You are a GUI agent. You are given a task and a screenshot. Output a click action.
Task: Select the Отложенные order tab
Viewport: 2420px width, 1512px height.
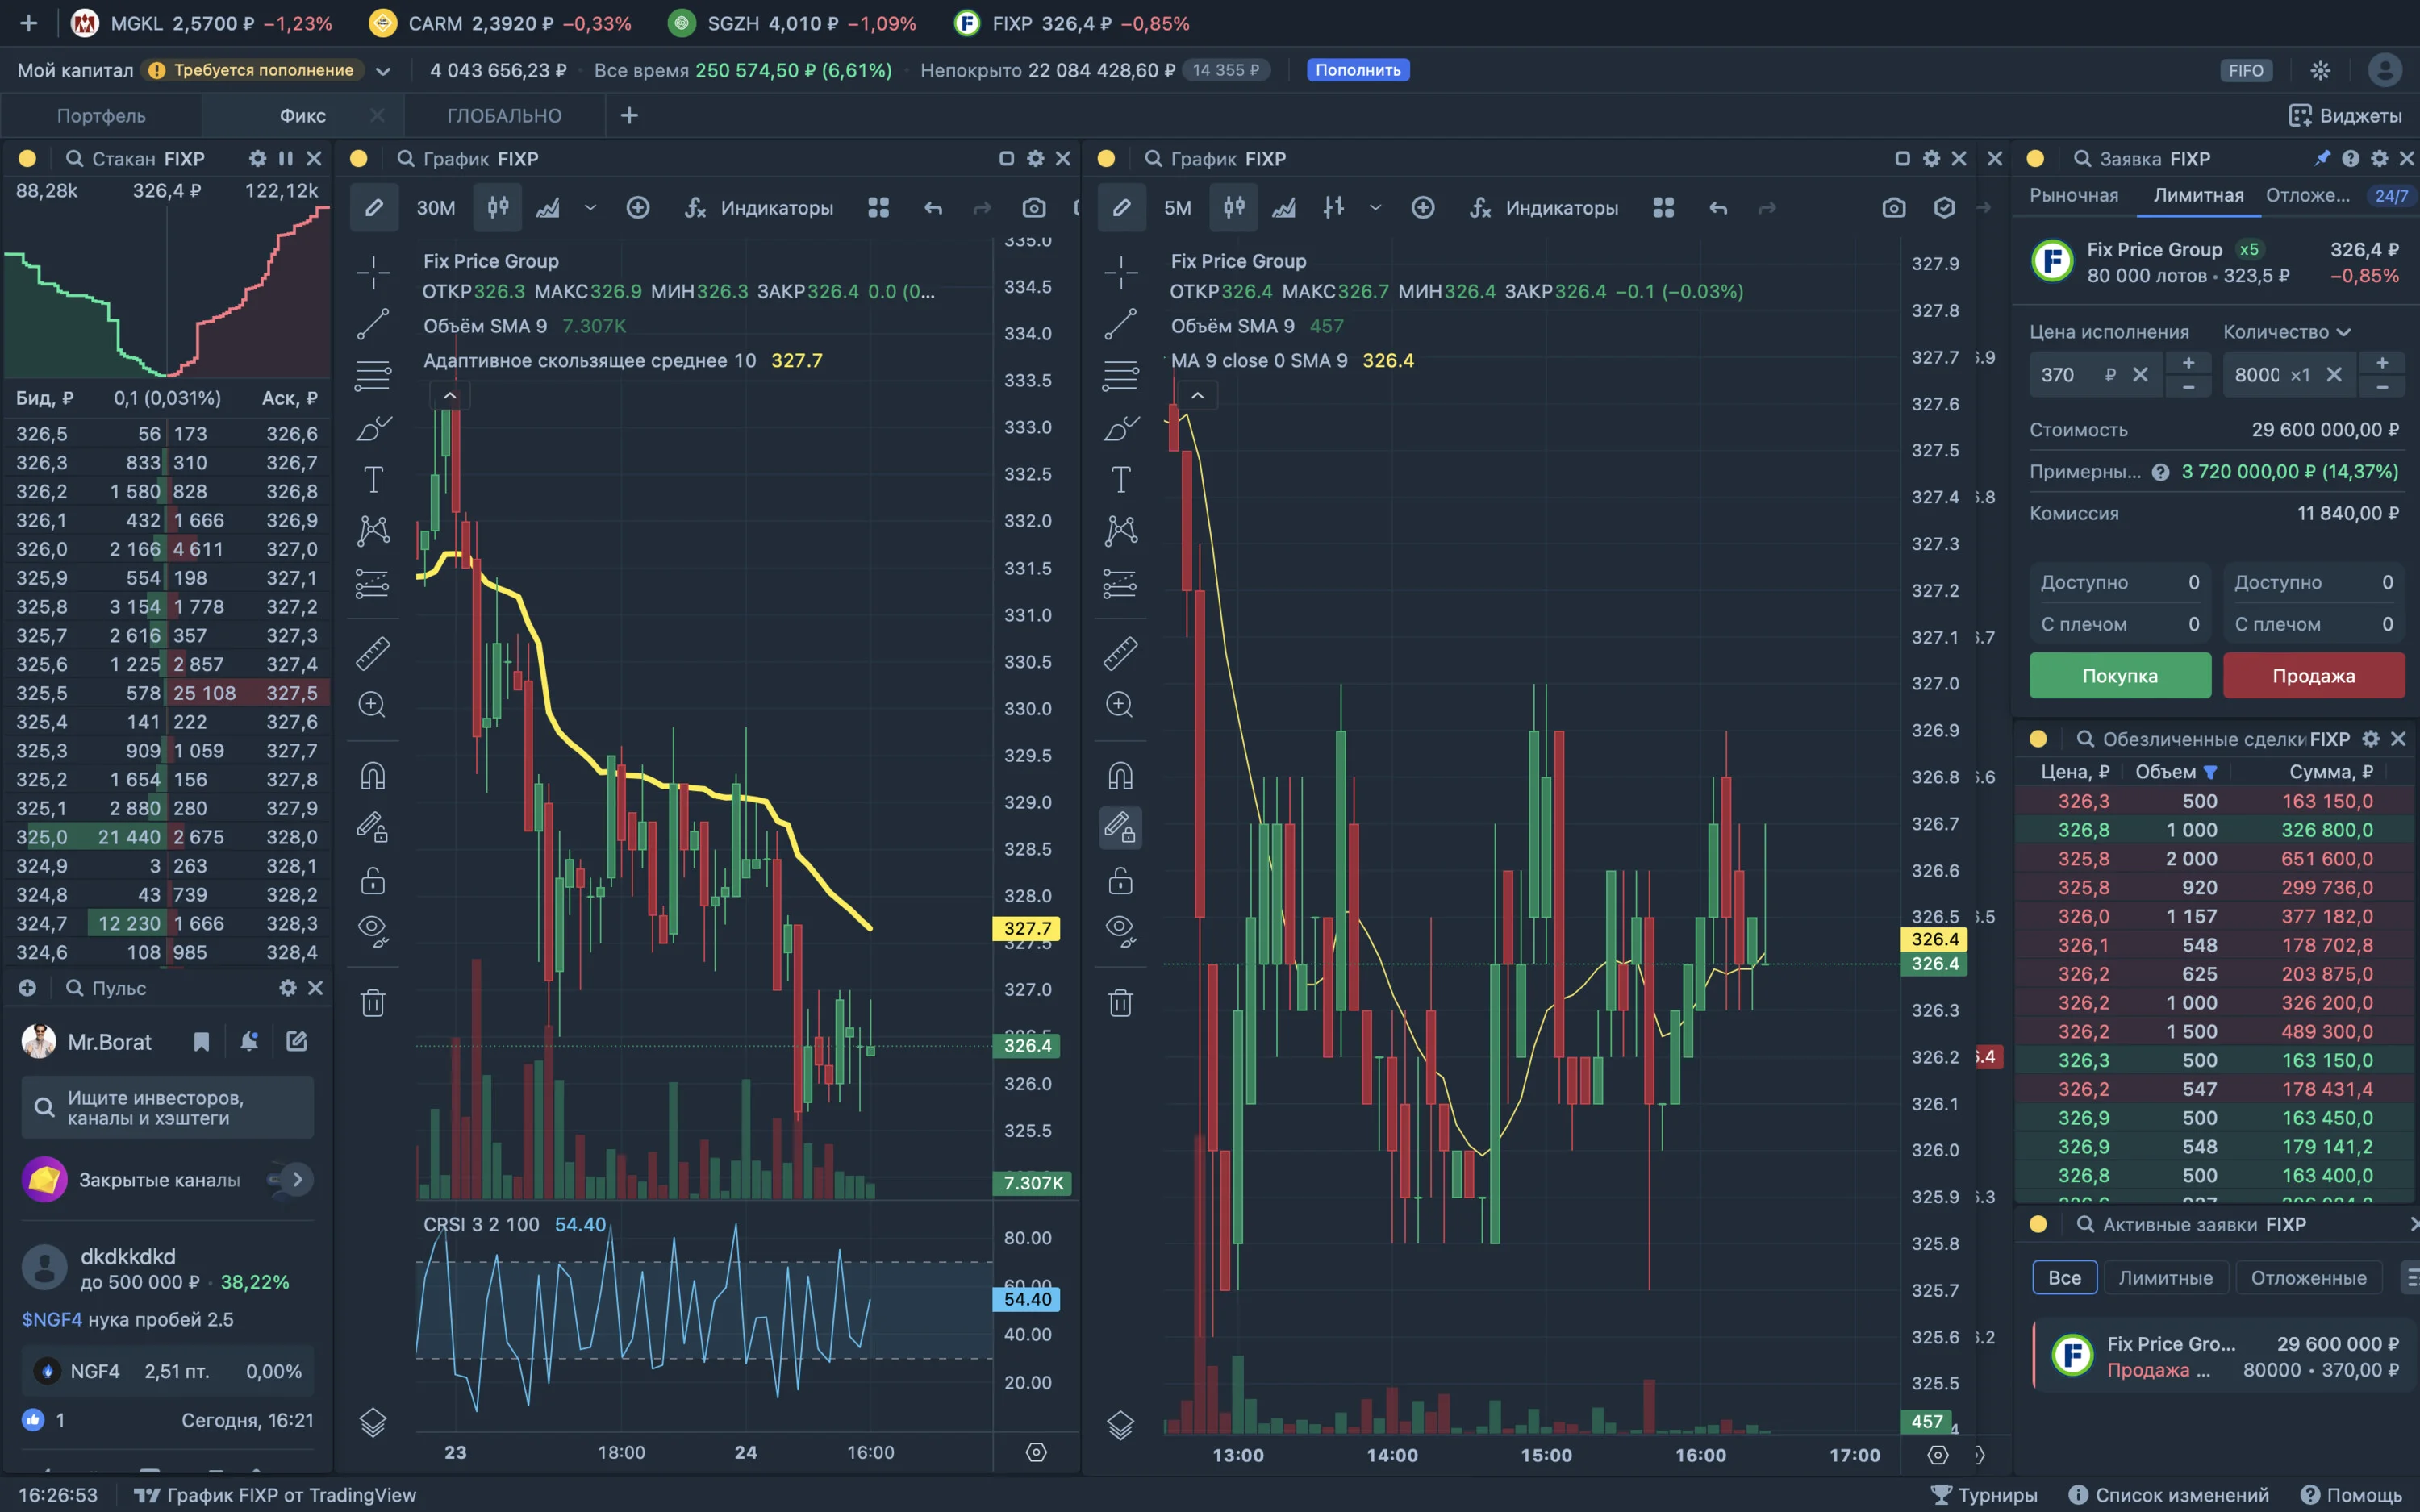(x=2307, y=195)
